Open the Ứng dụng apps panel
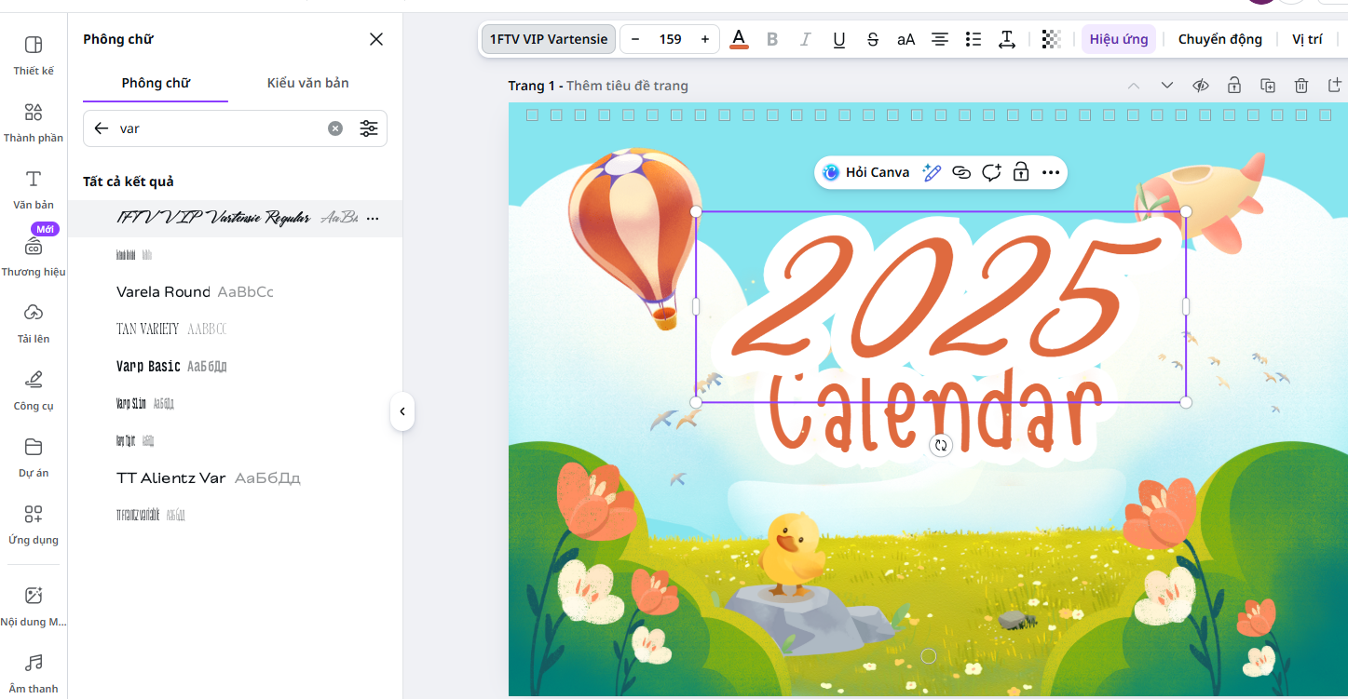This screenshot has height=699, width=1348. (34, 524)
